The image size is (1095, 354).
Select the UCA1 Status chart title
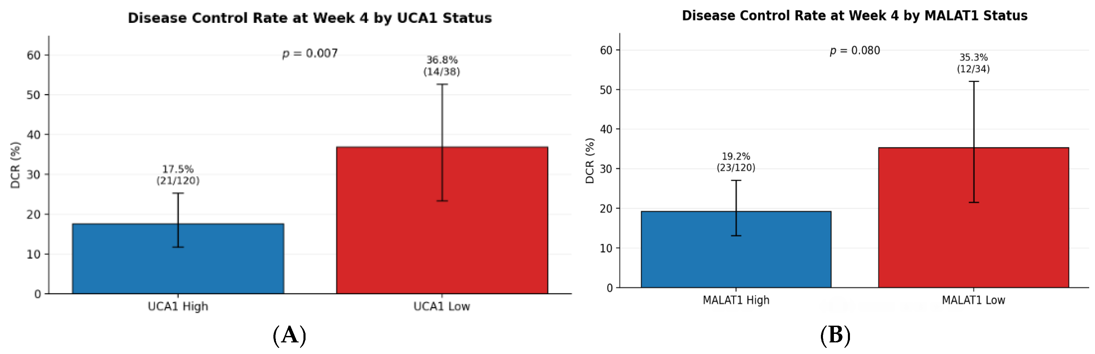coord(309,18)
